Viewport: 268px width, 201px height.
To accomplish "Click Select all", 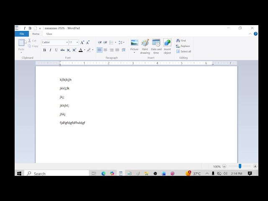I will click(x=183, y=51).
